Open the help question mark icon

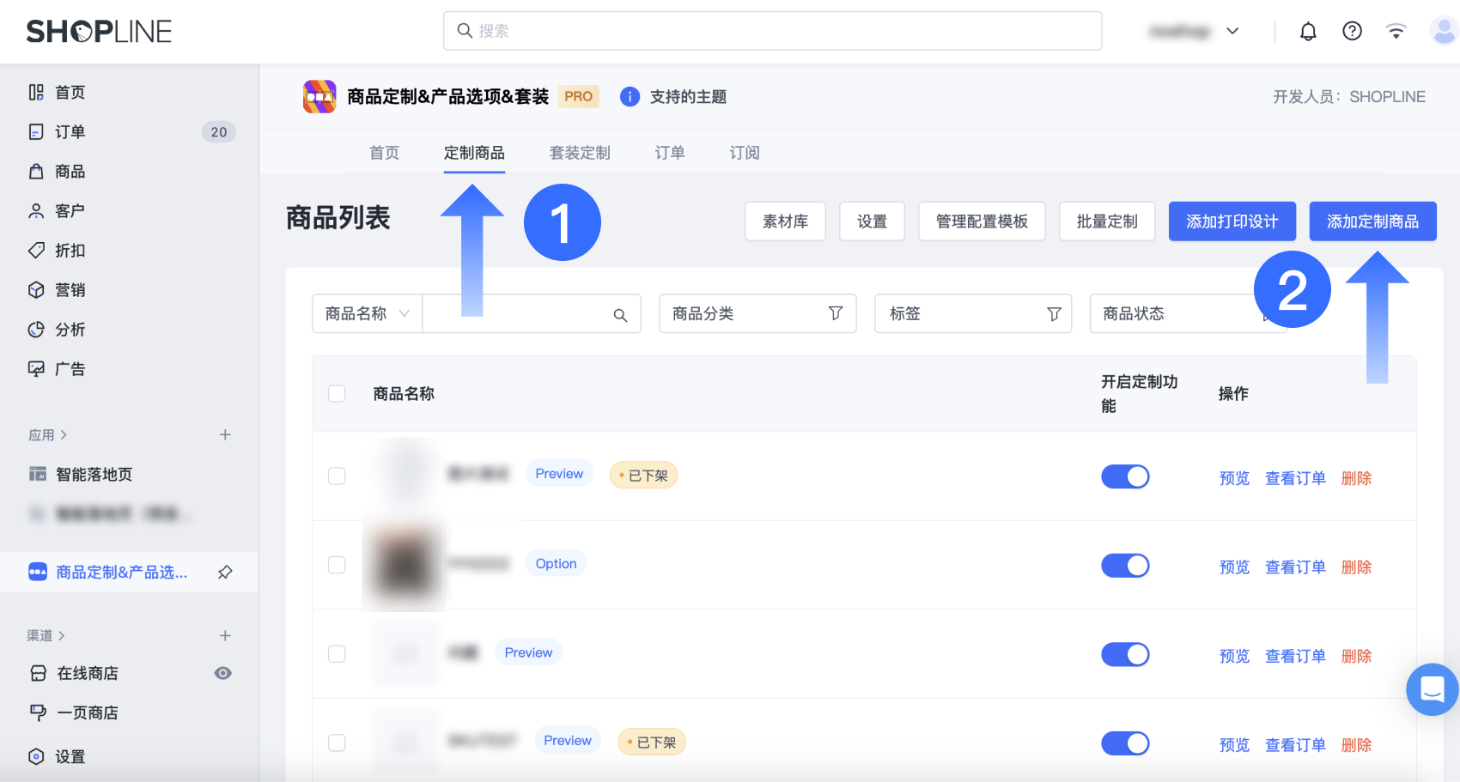point(1352,31)
